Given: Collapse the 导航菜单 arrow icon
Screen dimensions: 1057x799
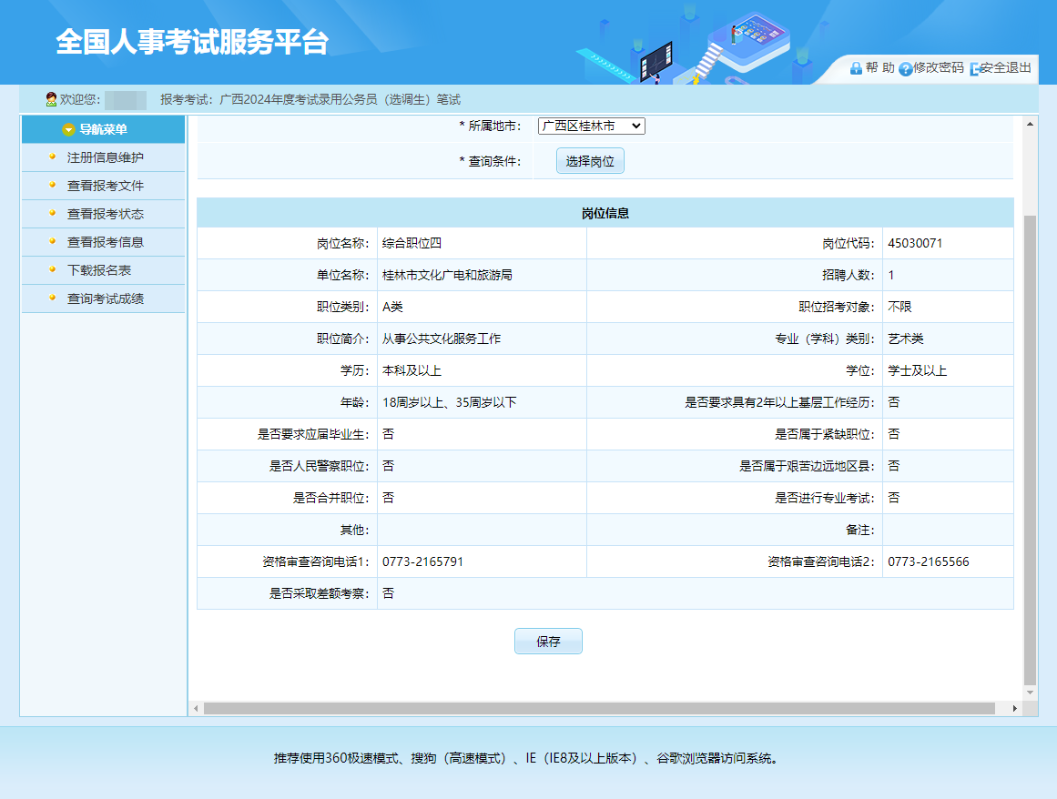Looking at the screenshot, I should [x=68, y=130].
